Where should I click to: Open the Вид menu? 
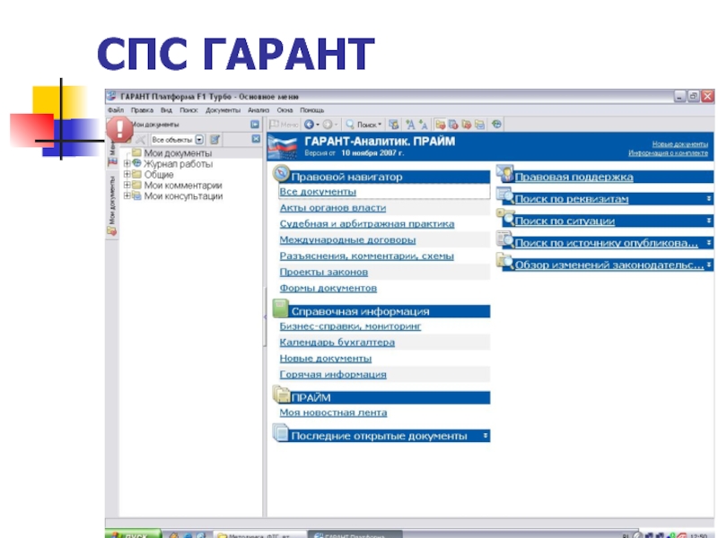pos(166,110)
